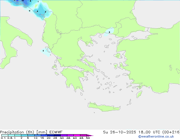Open the weatheronline.co.uk credit link
180x139 pixels.
click(x=156, y=136)
